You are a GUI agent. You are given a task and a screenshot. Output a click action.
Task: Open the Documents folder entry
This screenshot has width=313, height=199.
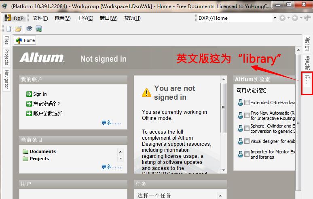pyautogui.click(x=43, y=151)
